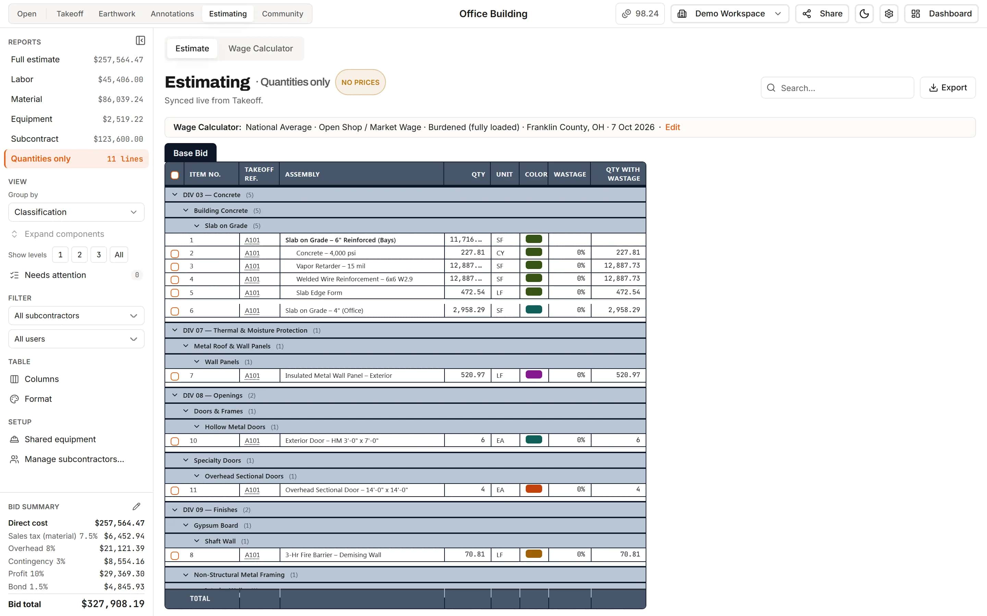Click A101 takeoff ref for item 8

click(252, 555)
